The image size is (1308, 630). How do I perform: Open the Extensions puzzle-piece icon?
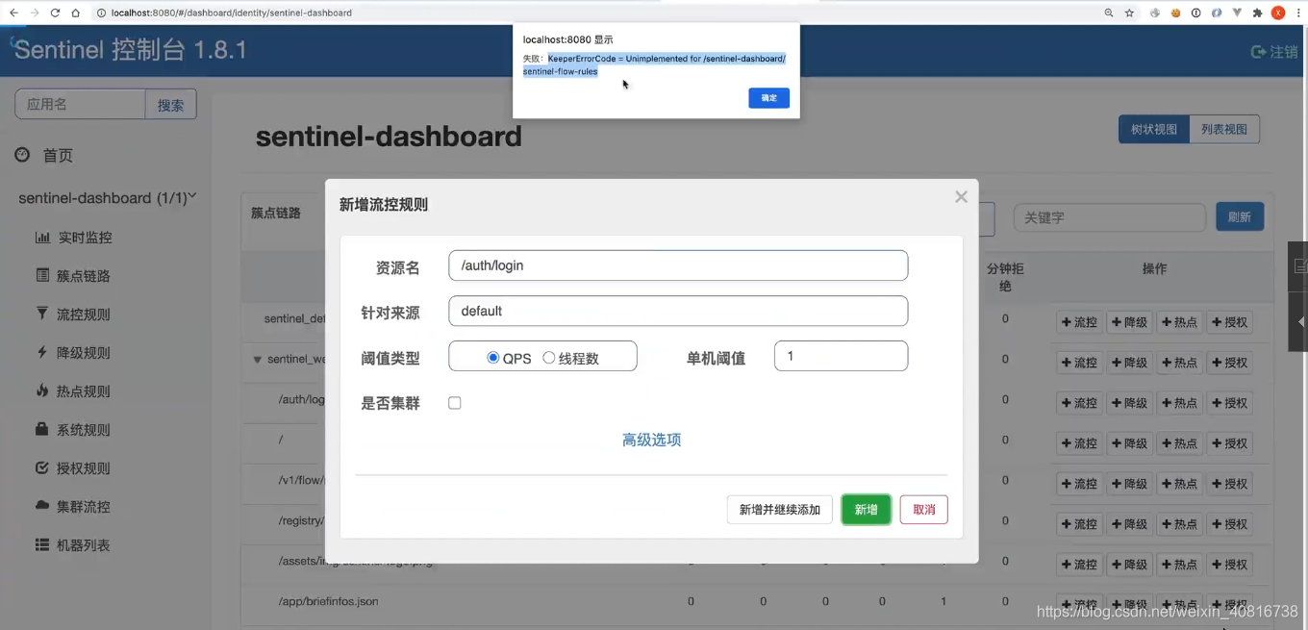(x=1258, y=13)
